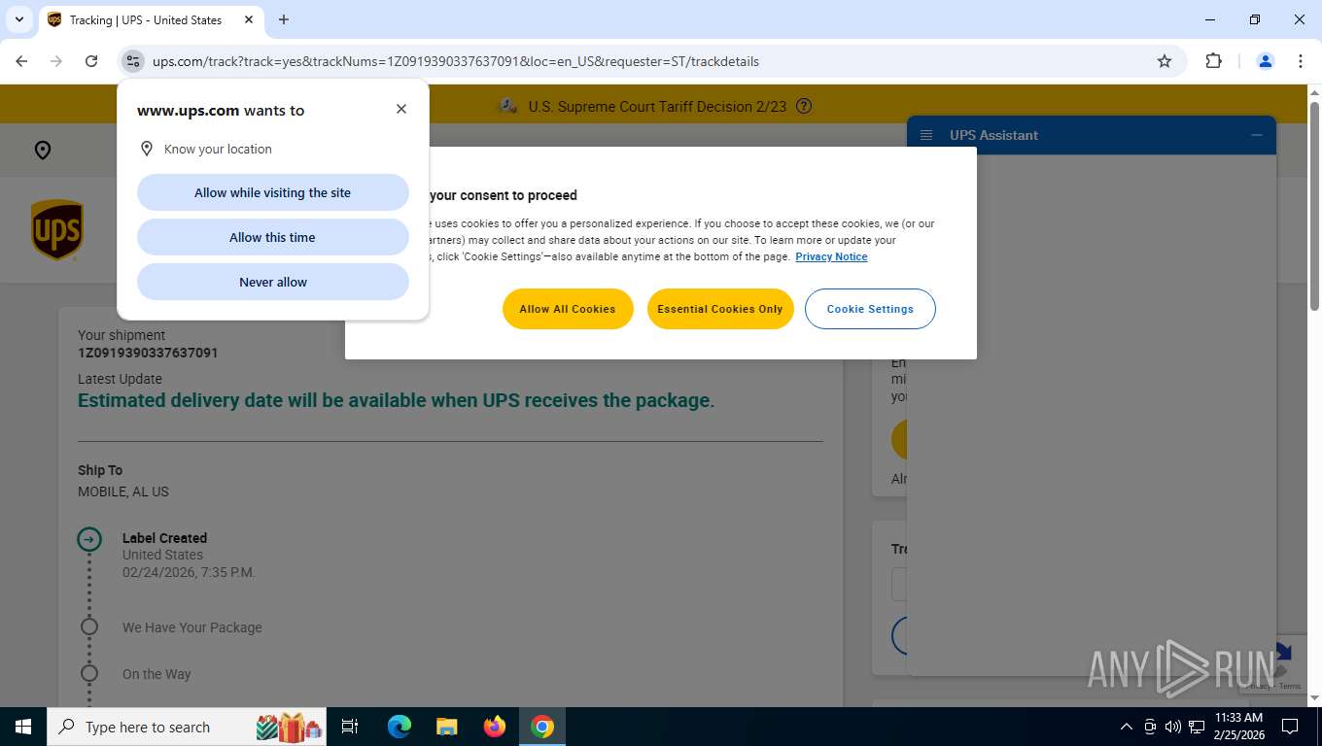Open the Extensions puzzle icon

coord(1213,61)
